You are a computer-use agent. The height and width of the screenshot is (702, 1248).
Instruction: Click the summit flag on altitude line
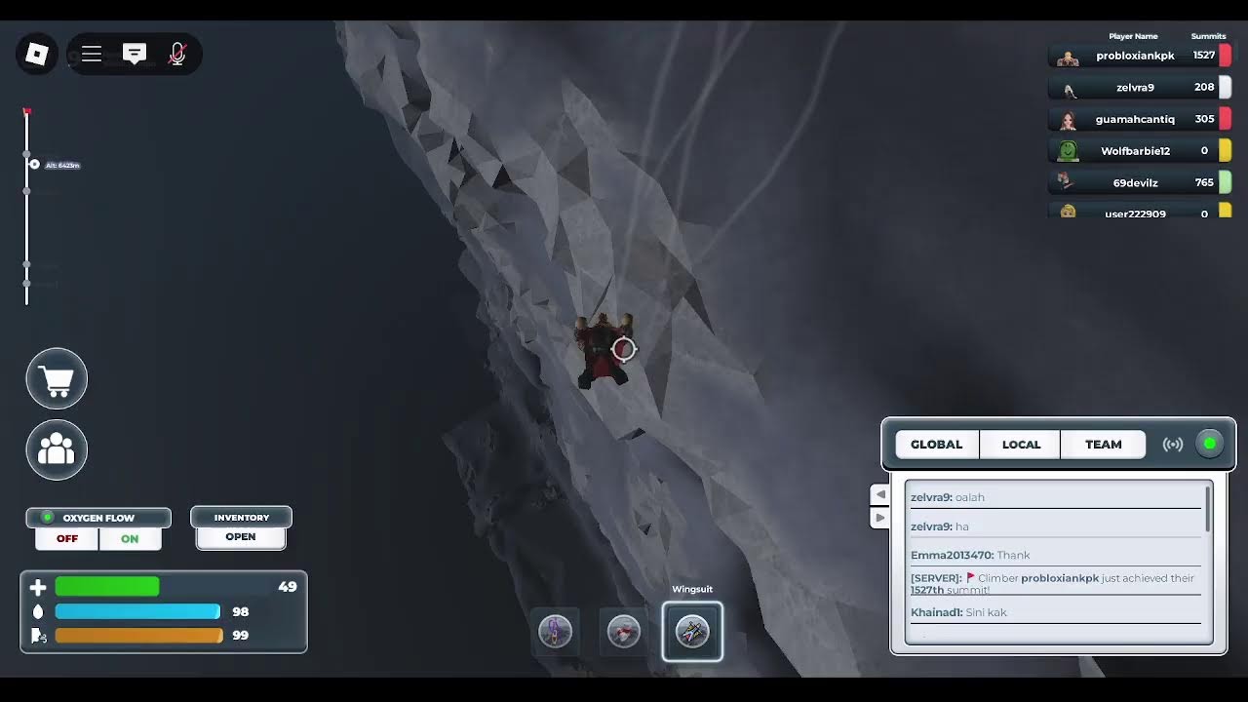pyautogui.click(x=27, y=113)
